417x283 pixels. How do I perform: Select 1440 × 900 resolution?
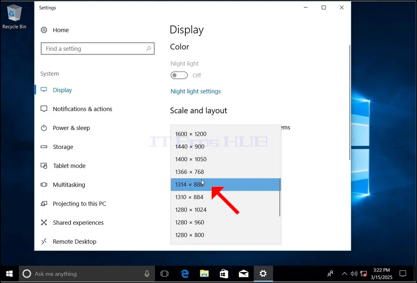(226, 147)
